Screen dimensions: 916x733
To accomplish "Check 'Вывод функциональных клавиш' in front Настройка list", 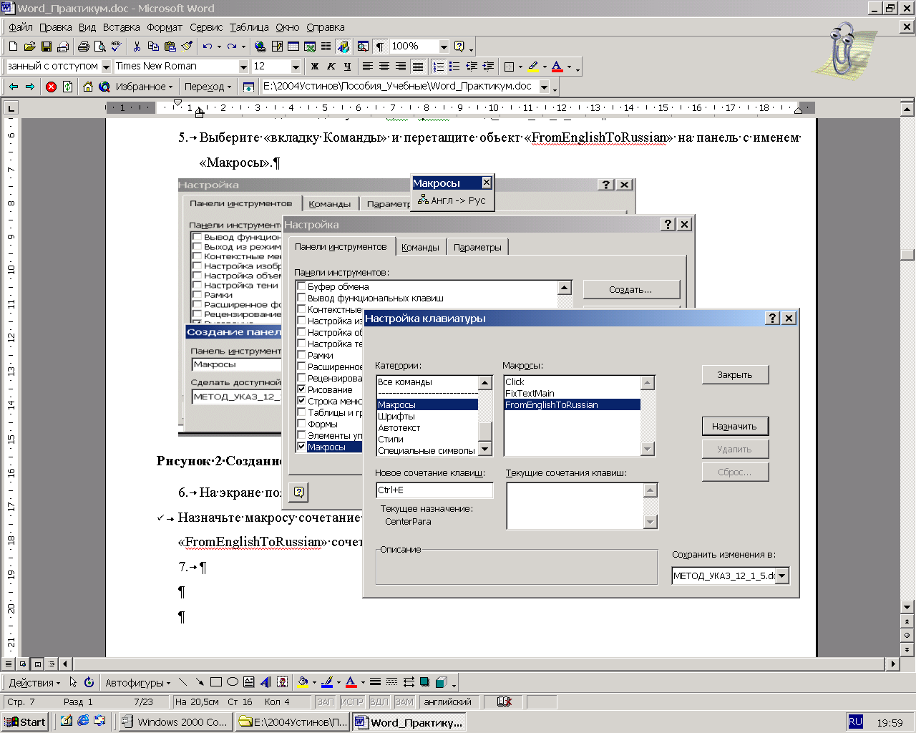I will coord(301,298).
